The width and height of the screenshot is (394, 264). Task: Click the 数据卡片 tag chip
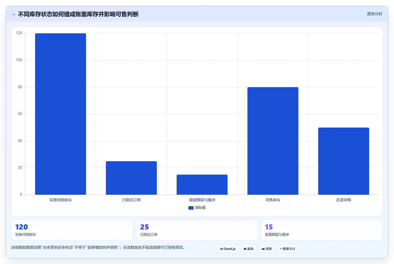click(x=287, y=249)
